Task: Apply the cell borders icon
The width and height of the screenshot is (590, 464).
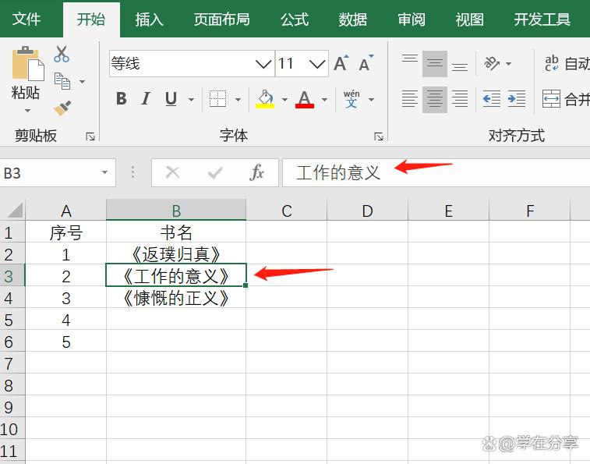Action: 218,99
